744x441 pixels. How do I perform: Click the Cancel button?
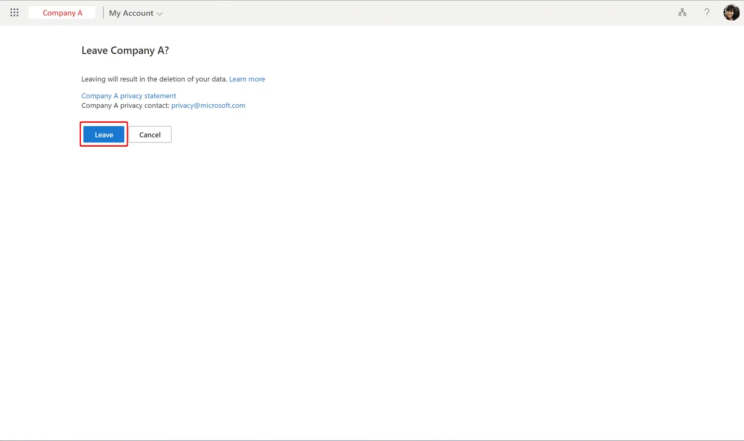(150, 134)
